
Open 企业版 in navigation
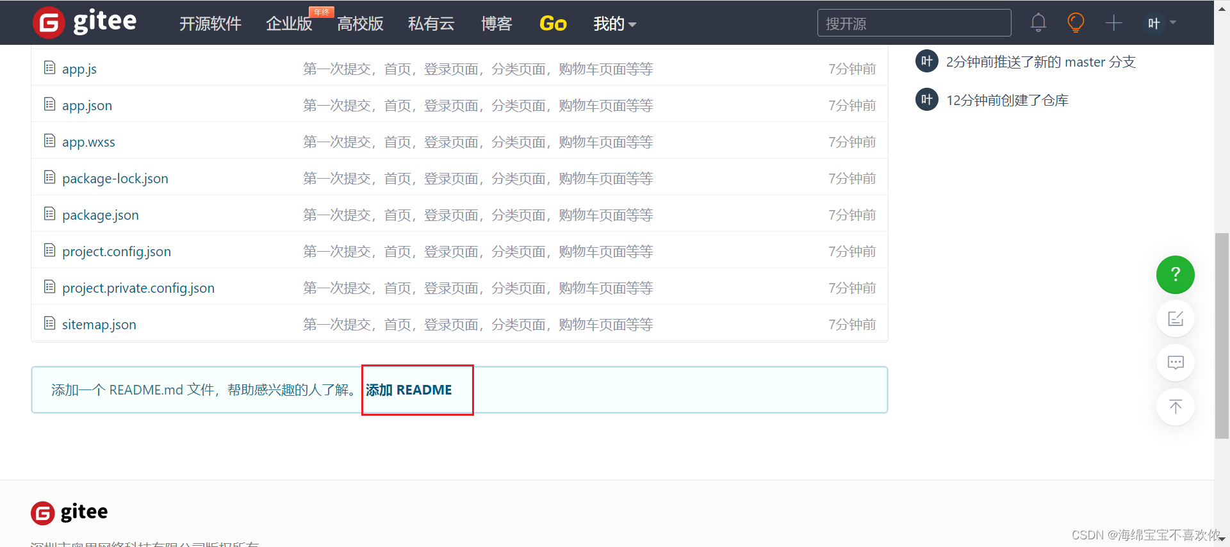289,24
